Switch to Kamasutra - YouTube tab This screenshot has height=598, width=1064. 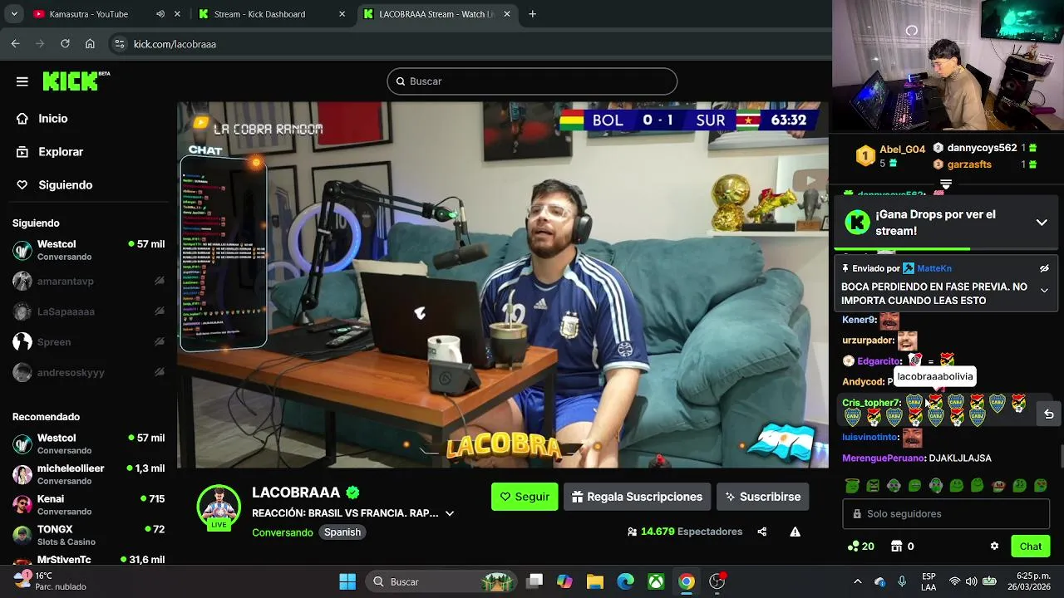[89, 14]
